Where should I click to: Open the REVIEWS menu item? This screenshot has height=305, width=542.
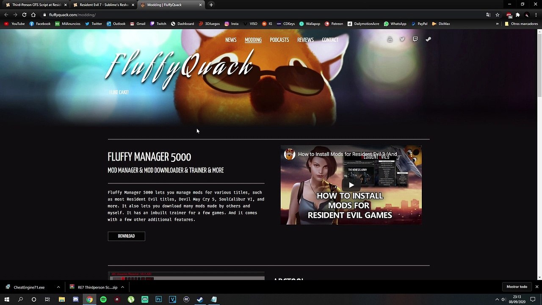[x=305, y=40]
